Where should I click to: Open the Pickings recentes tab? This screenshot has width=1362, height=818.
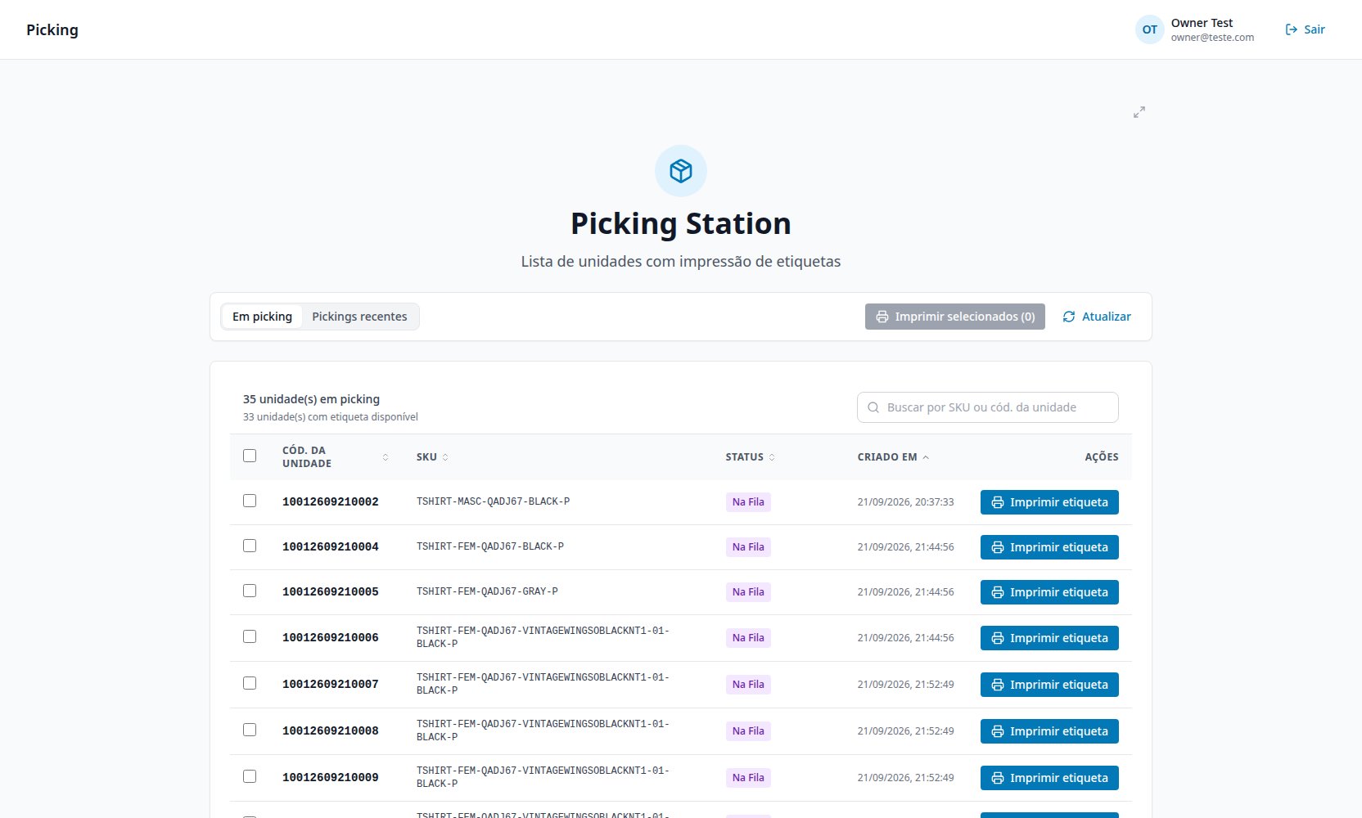tap(359, 317)
